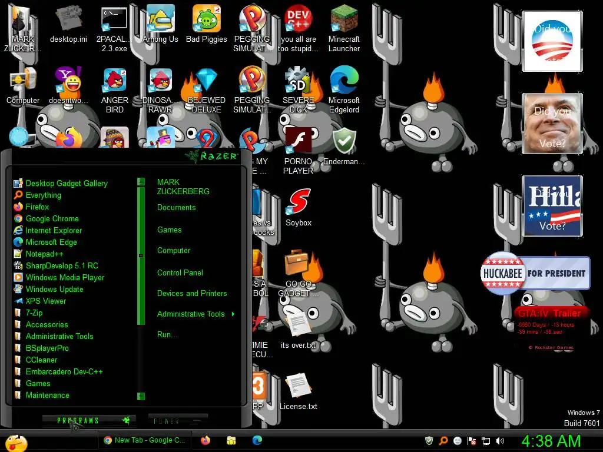The image size is (603, 452).
Task: Open the doesntwo Yahoo messenger icon
Action: (x=68, y=85)
